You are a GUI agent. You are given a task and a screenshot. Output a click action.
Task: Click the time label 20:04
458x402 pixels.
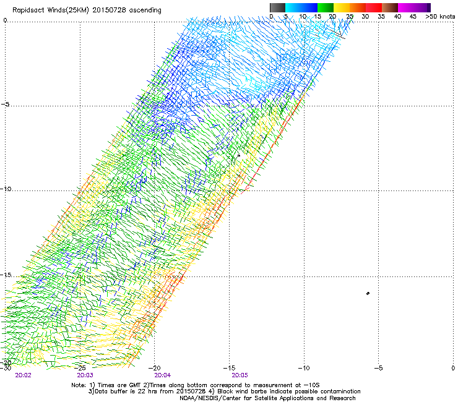coord(162,375)
